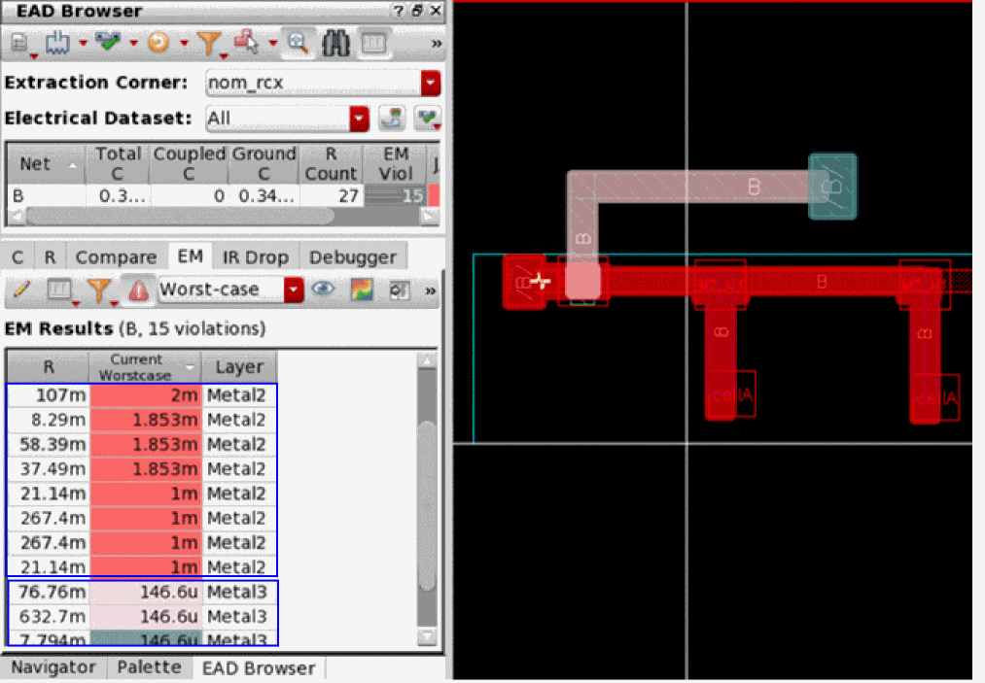Click the magnifier zoom icon in top toolbar
This screenshot has width=985, height=683.
click(x=299, y=43)
